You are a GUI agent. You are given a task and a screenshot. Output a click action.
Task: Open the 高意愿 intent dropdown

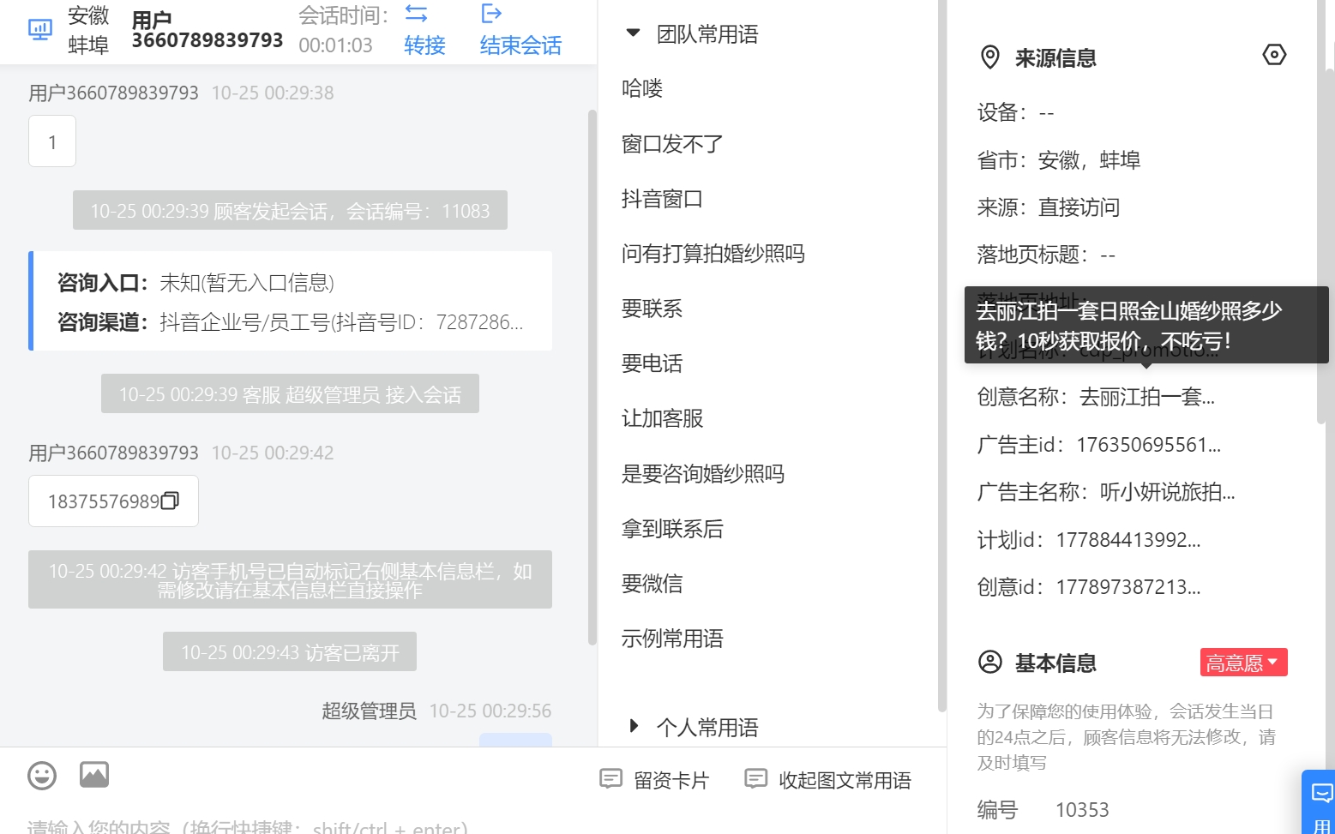tap(1243, 663)
